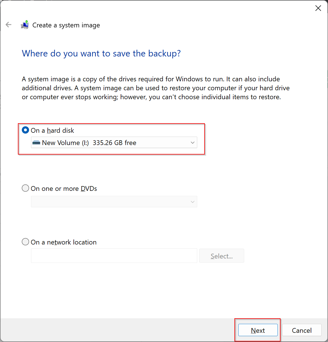Go back using the back arrow
Viewport: 328px width, 342px height.
(x=9, y=25)
